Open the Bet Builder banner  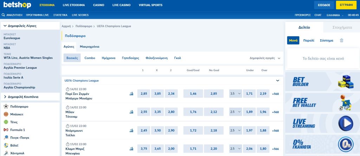323,81
